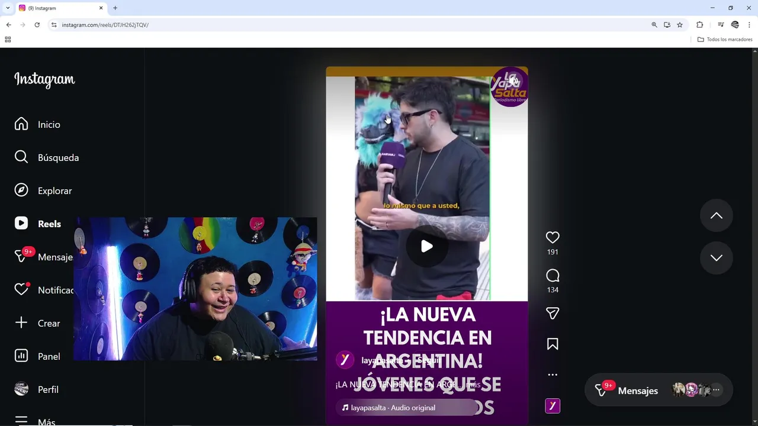Open Chrome three-dot menu
758x426 pixels.
pyautogui.click(x=750, y=25)
